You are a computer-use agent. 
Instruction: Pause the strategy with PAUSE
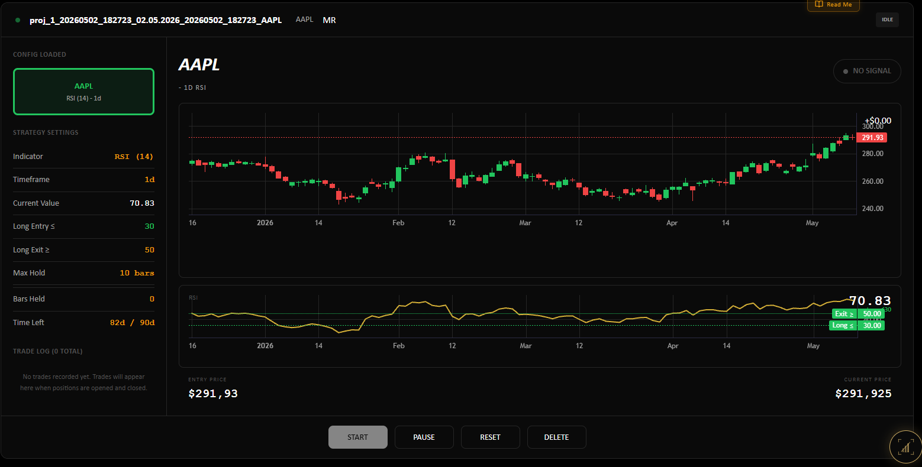[424, 437]
